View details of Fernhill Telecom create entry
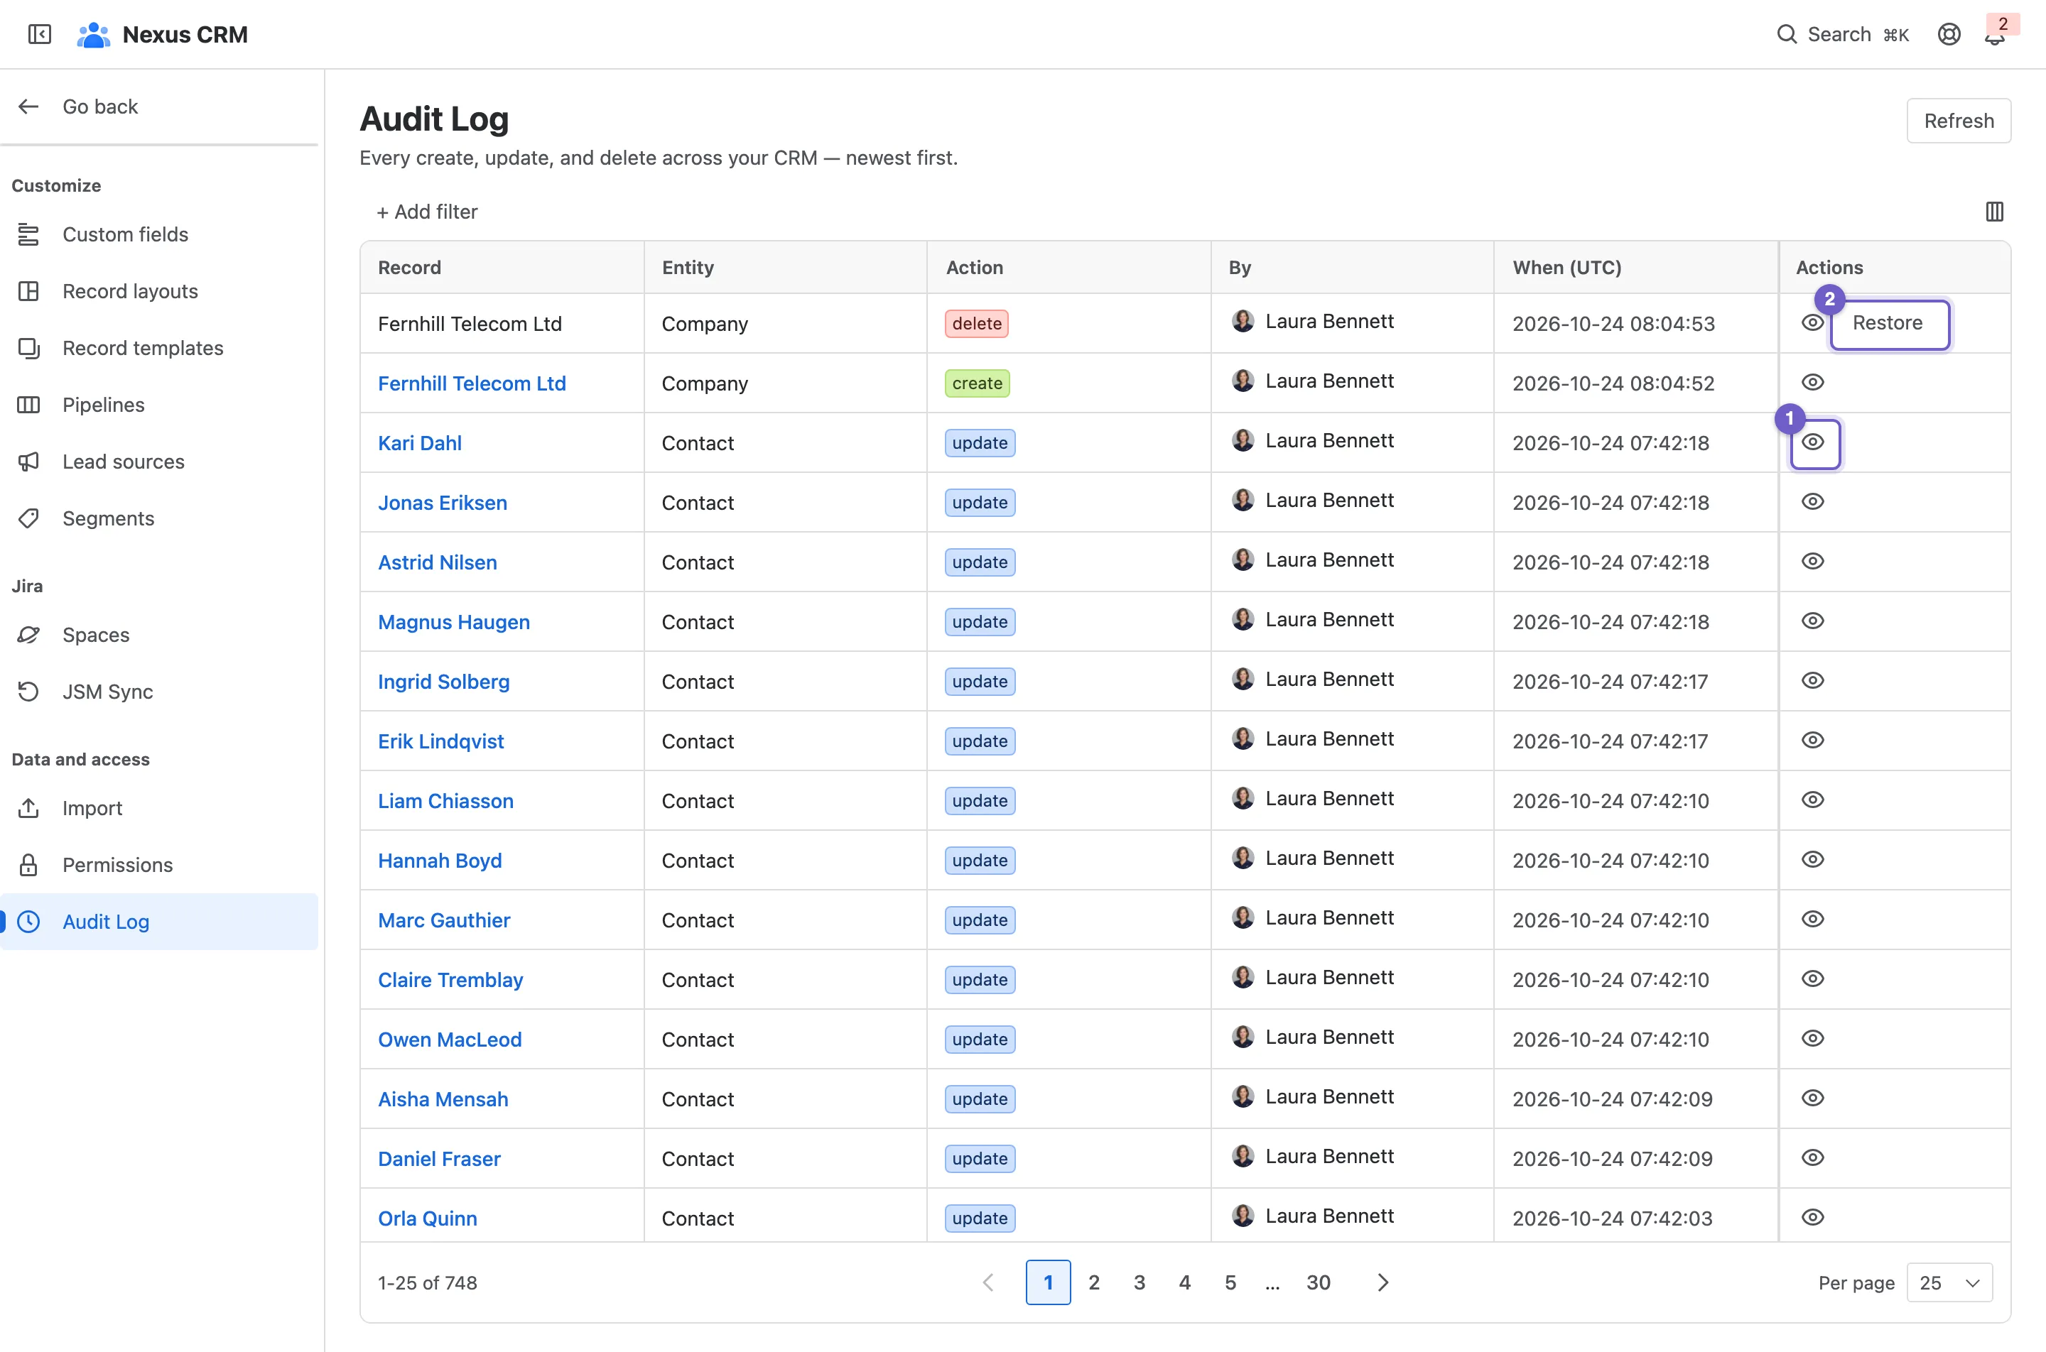 pyautogui.click(x=1812, y=382)
